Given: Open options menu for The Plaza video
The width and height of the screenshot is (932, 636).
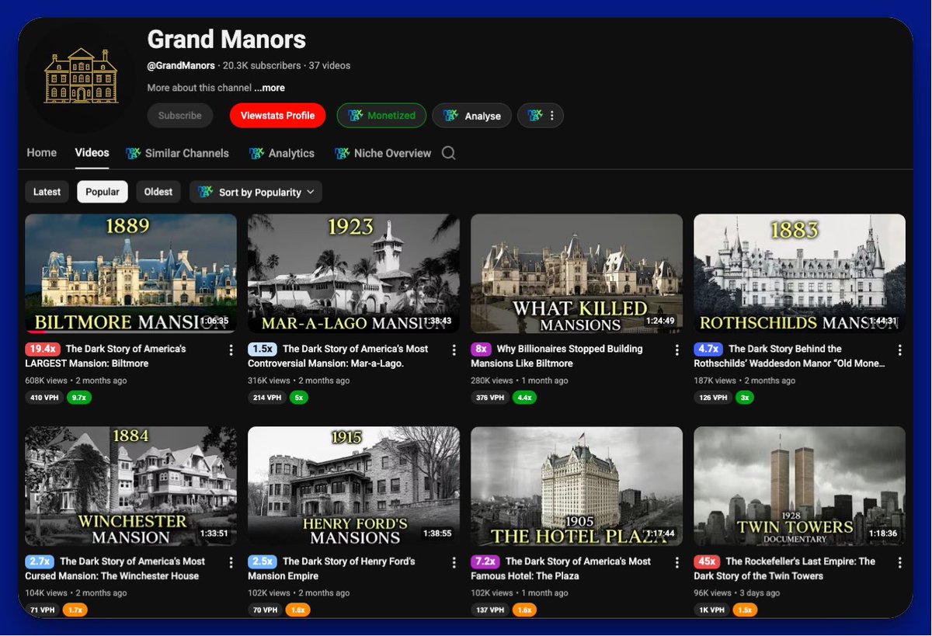Looking at the screenshot, I should tap(677, 562).
